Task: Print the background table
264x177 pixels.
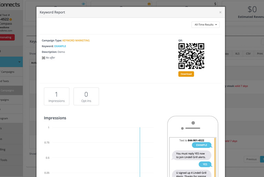Action: tap(259, 53)
